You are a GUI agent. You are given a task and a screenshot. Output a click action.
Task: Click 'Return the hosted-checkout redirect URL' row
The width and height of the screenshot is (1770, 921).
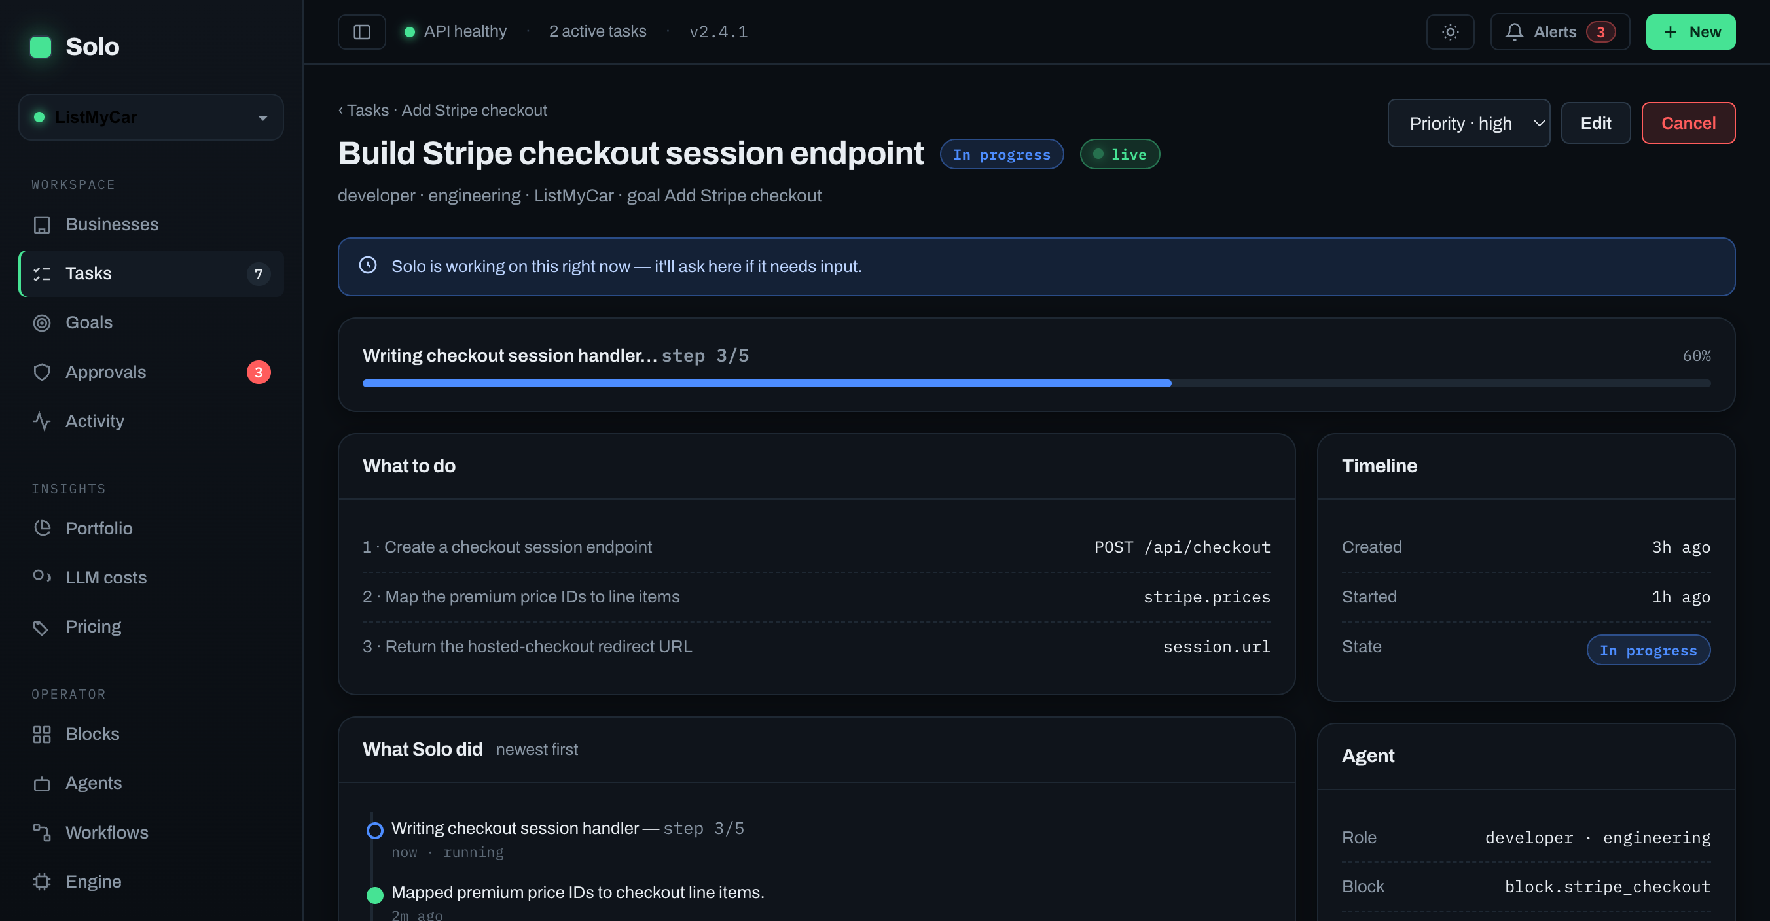[816, 647]
